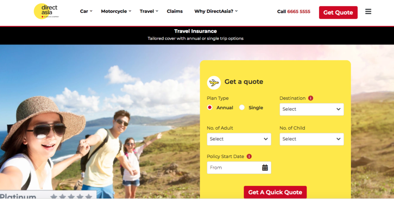The image size is (394, 199).
Task: Click the Destination info icon
Action: pos(311,98)
